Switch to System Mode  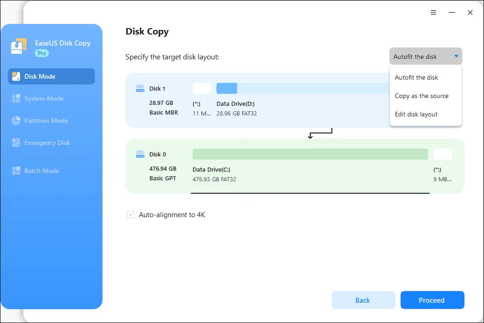(51, 98)
